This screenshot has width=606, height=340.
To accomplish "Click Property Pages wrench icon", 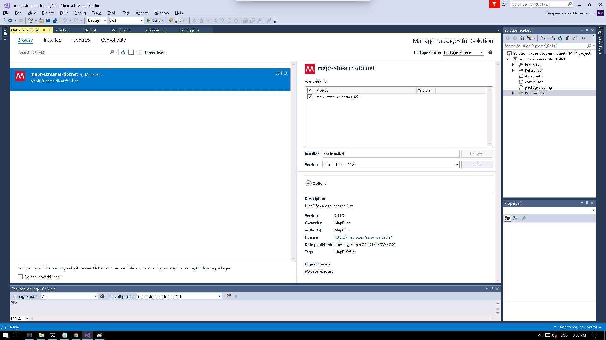I will [x=524, y=218].
